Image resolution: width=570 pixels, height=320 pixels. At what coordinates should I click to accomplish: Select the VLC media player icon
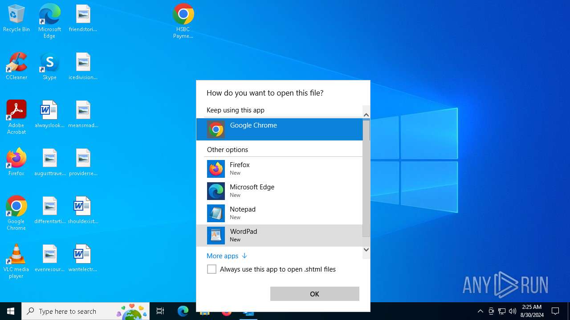tap(16, 261)
